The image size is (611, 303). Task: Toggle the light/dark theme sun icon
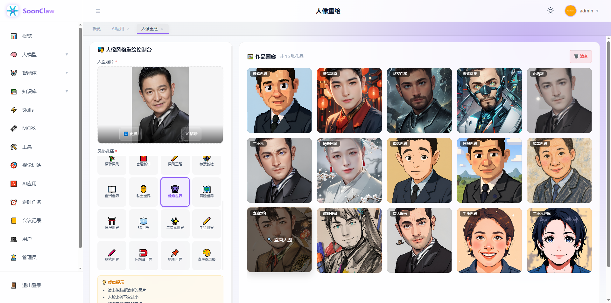tap(550, 11)
